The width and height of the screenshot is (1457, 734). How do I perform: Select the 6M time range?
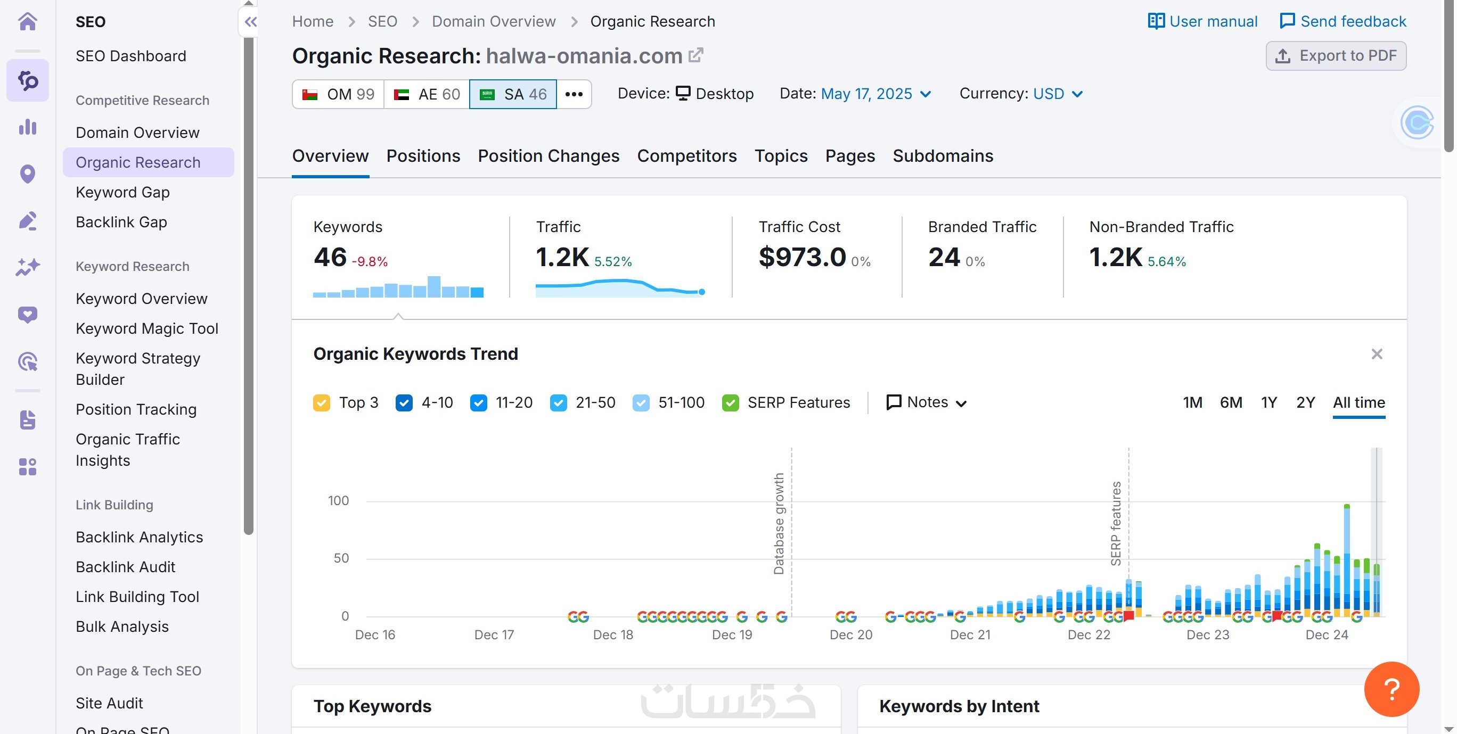1230,402
